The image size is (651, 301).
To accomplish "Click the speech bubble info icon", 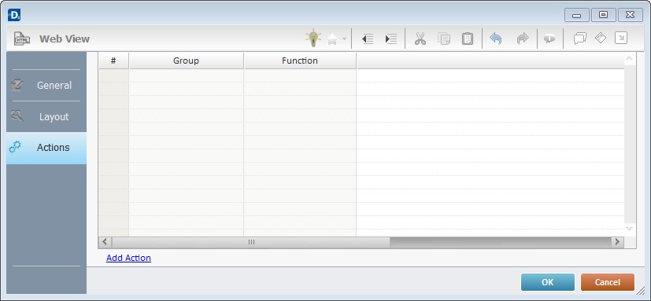I will [x=549, y=39].
